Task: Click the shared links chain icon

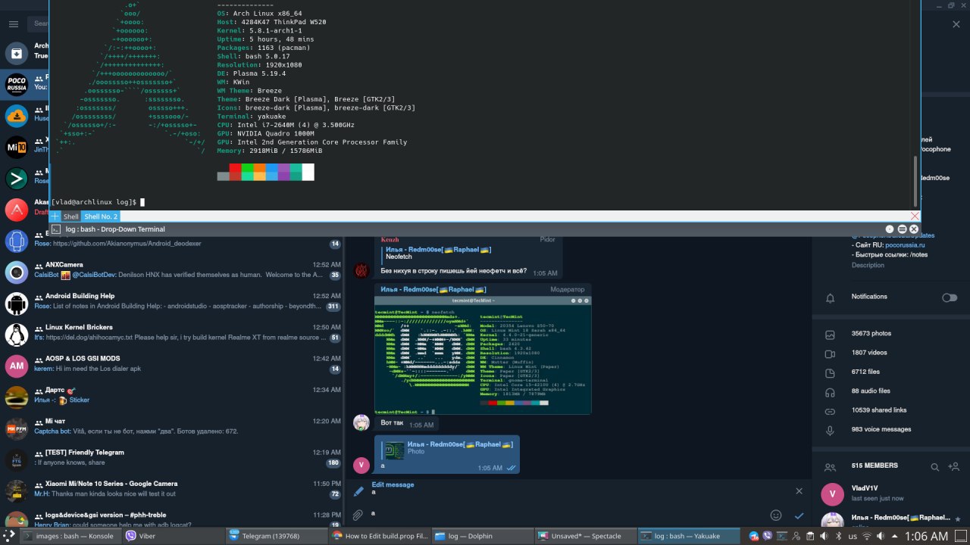Action: [x=830, y=411]
